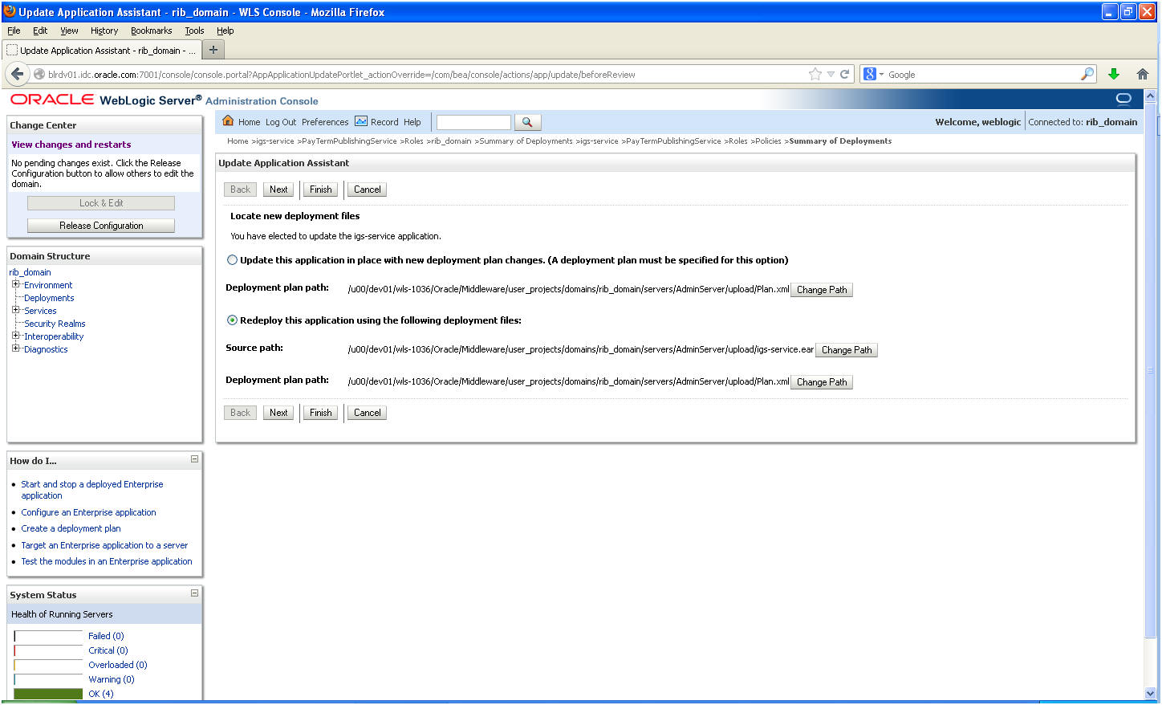Click Start and stop a deployed Enterprise application
Image resolution: width=1162 pixels, height=705 pixels.
pyautogui.click(x=91, y=490)
